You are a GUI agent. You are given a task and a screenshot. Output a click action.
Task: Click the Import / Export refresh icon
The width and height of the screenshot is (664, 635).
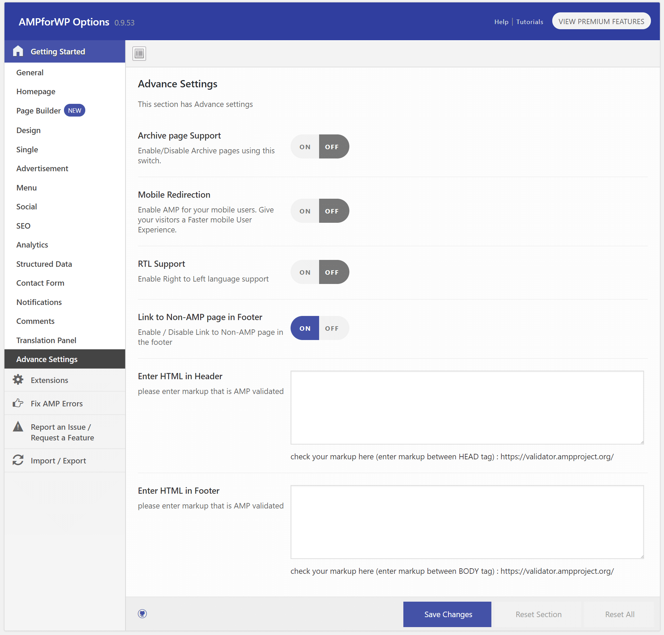pos(18,460)
